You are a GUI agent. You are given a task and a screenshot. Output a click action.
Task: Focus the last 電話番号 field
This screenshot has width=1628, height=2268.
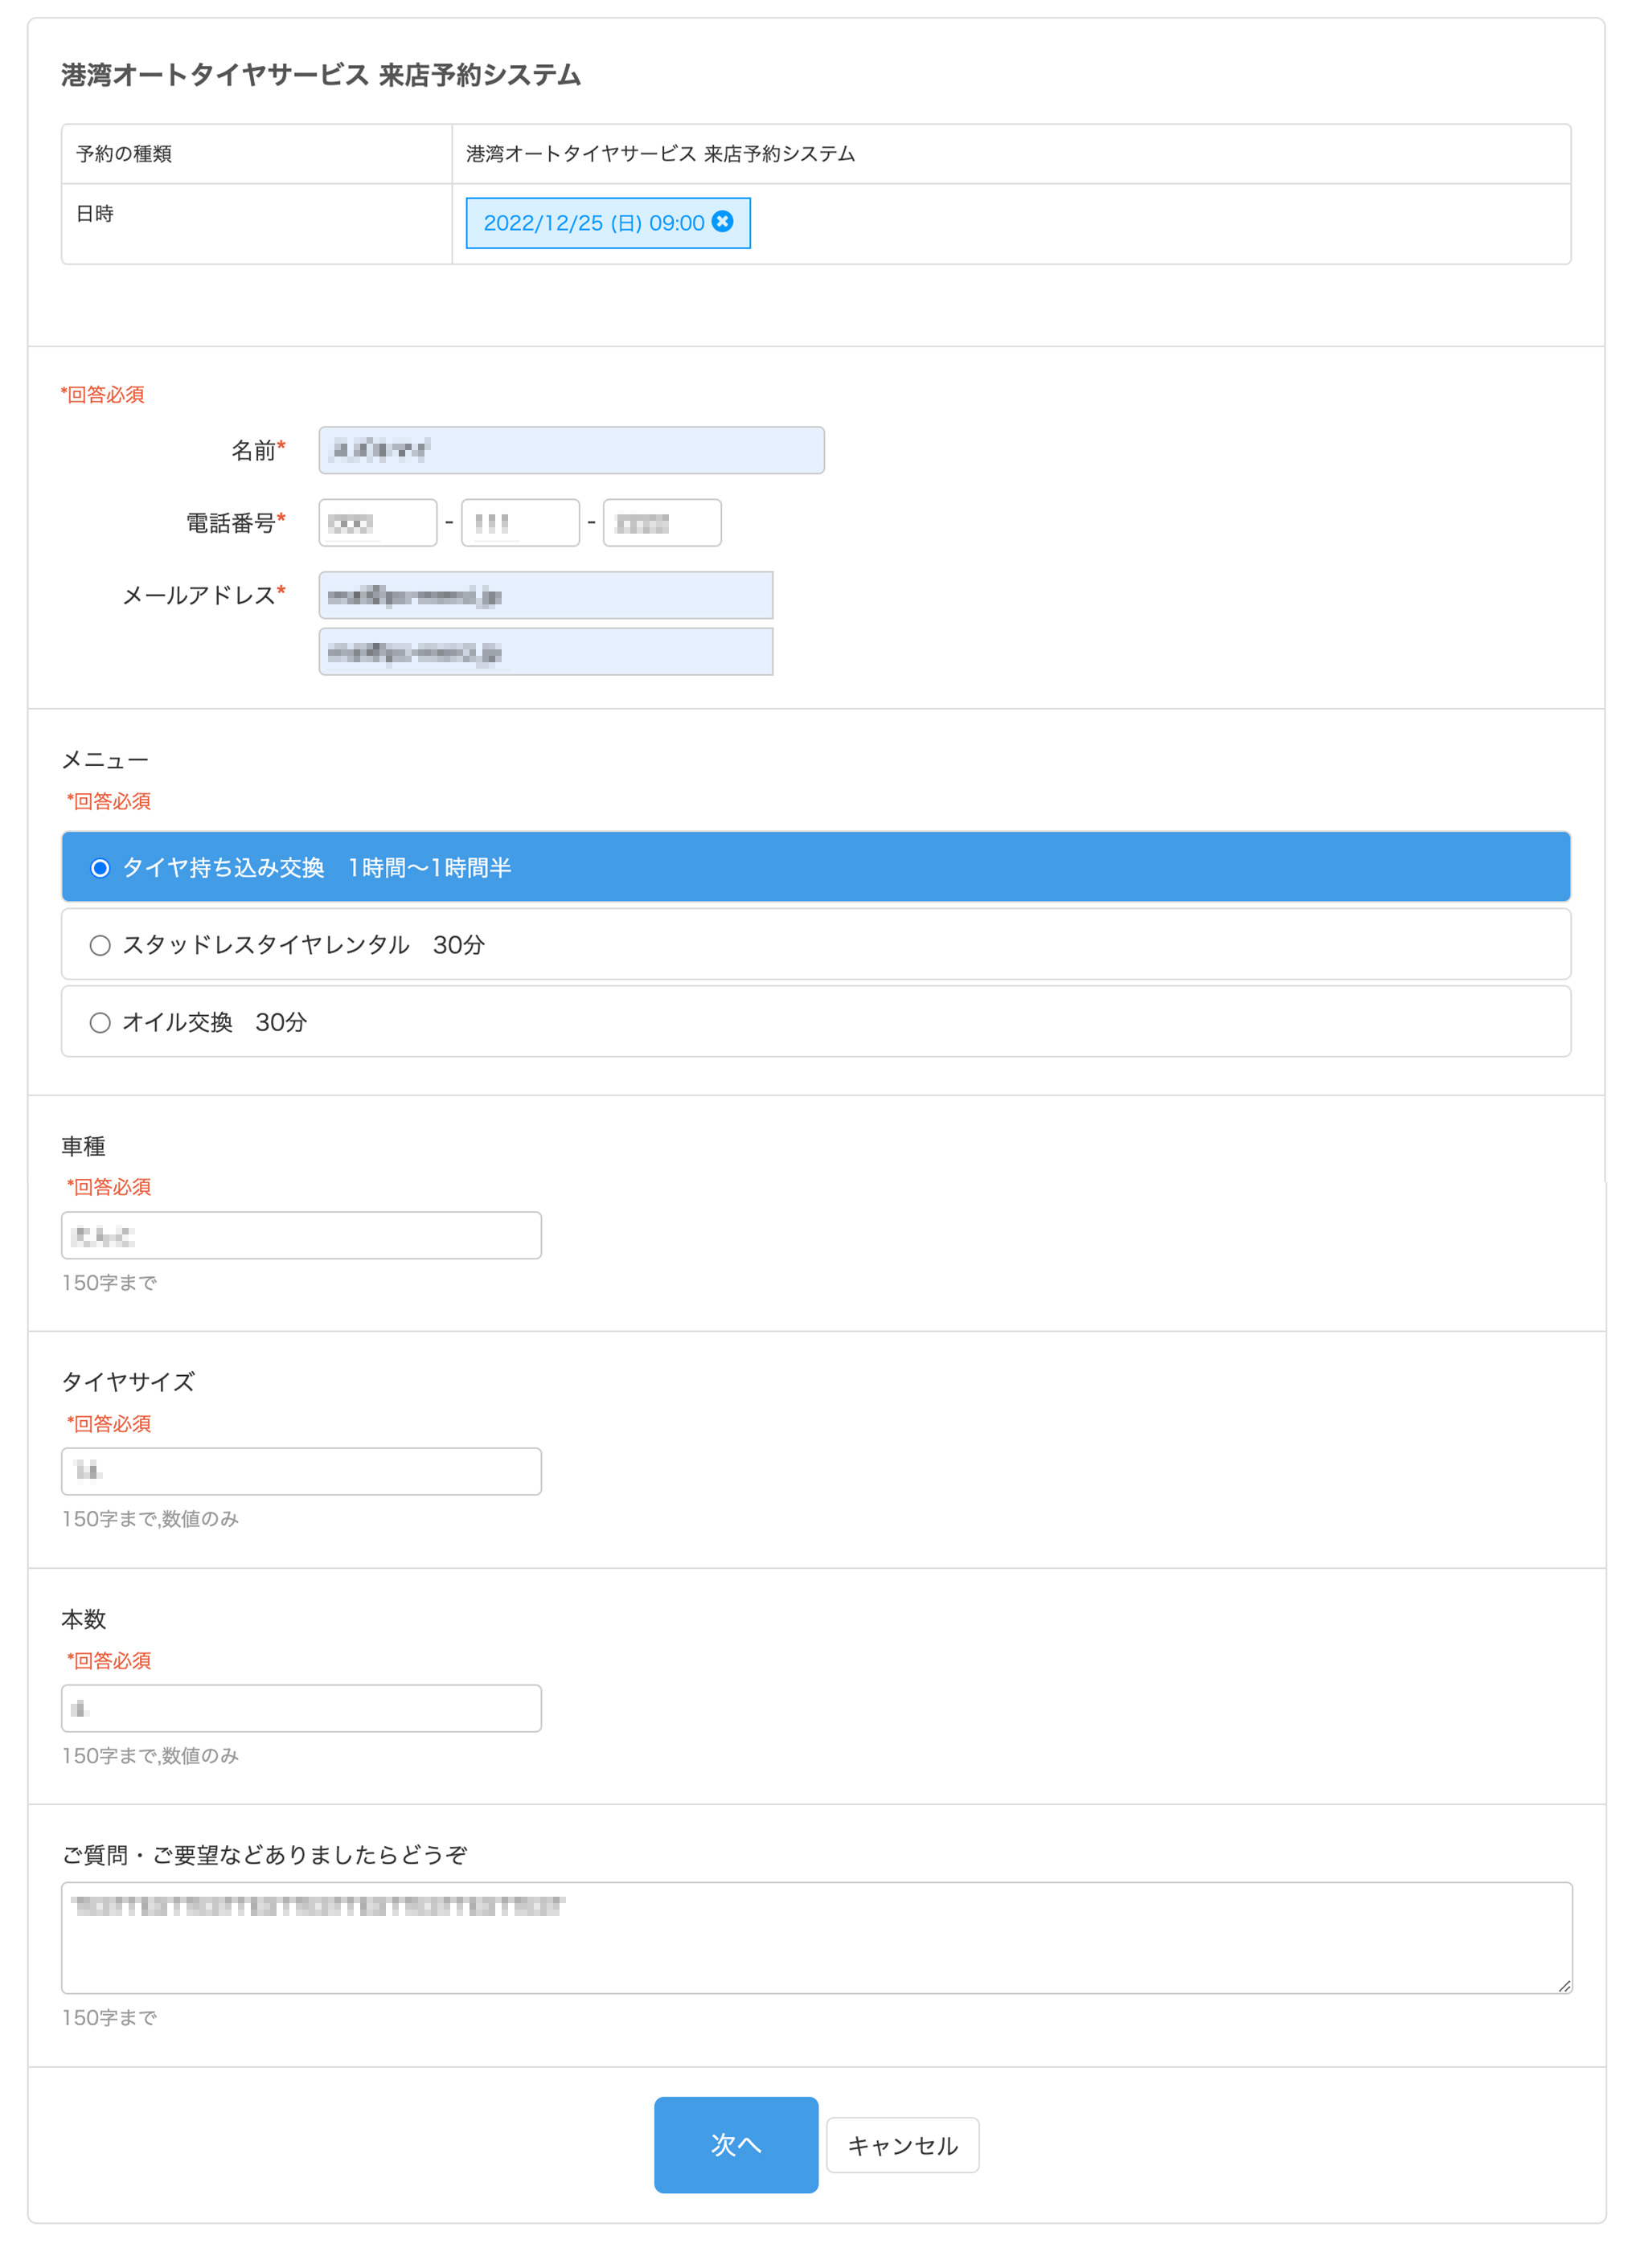tap(662, 522)
